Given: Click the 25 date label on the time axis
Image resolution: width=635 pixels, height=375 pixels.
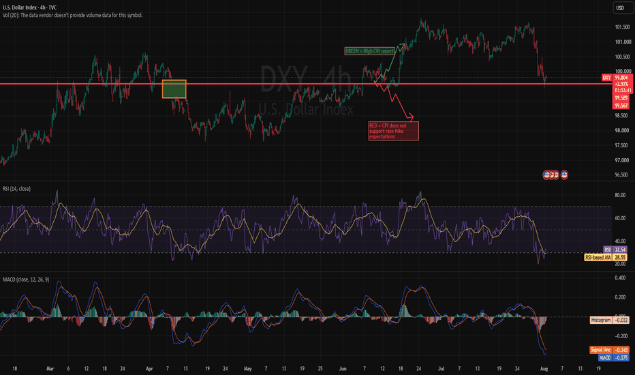Looking at the screenshot, I should pos(320,368).
